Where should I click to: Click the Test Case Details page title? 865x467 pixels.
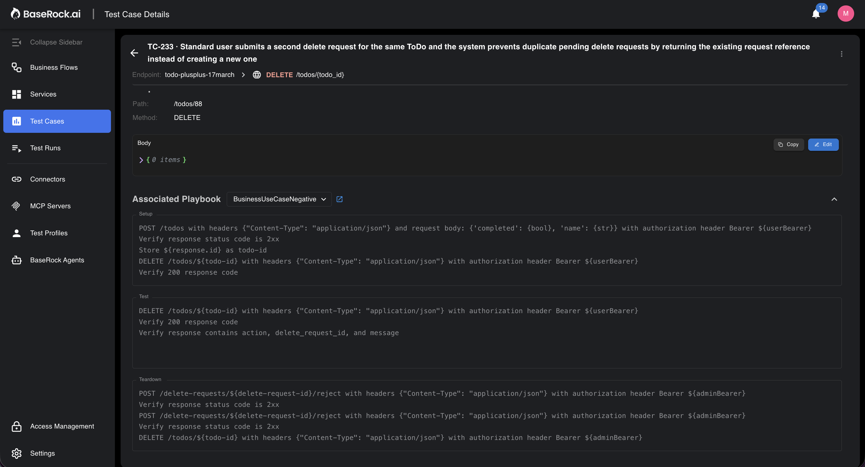(137, 14)
